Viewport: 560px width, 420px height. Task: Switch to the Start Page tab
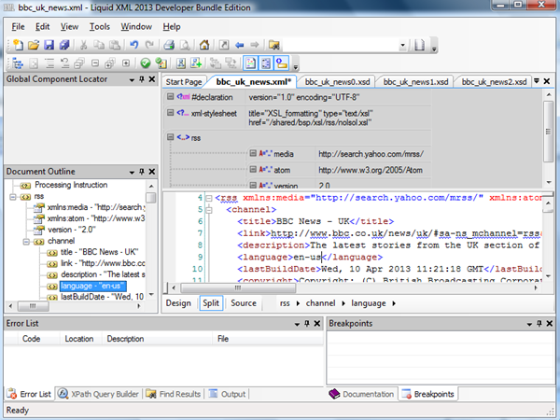pos(184,82)
